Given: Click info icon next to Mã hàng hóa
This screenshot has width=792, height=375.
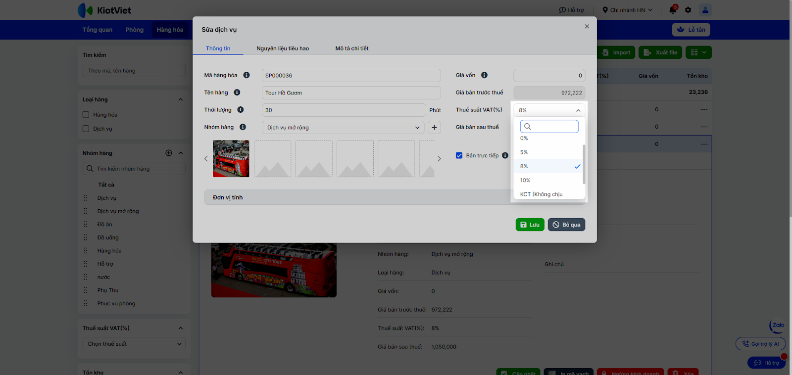Looking at the screenshot, I should click(247, 75).
